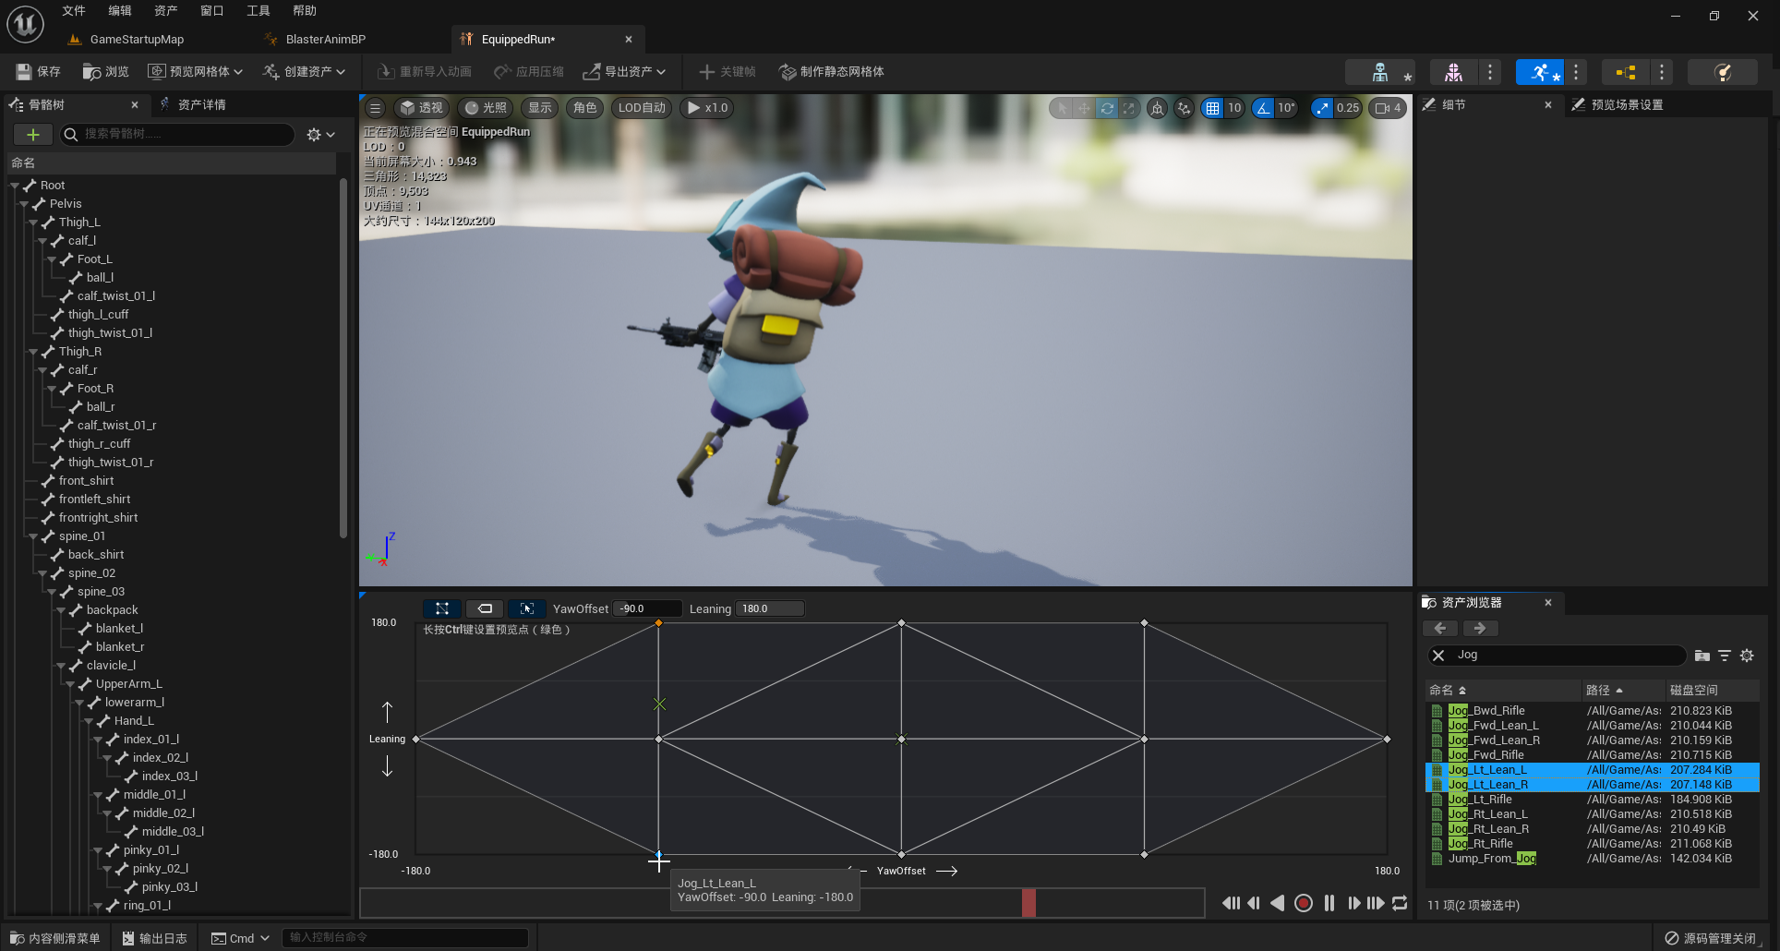The image size is (1780, 951).
Task: Collapse the backpack bone node
Action: click(61, 610)
